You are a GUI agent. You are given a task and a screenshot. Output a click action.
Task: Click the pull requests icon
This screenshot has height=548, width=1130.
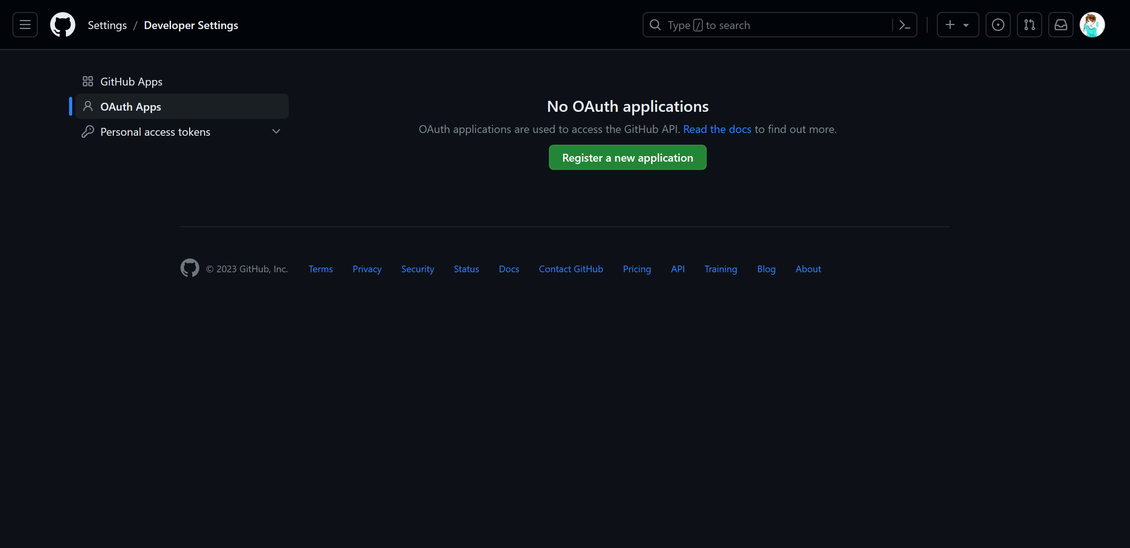(1029, 24)
